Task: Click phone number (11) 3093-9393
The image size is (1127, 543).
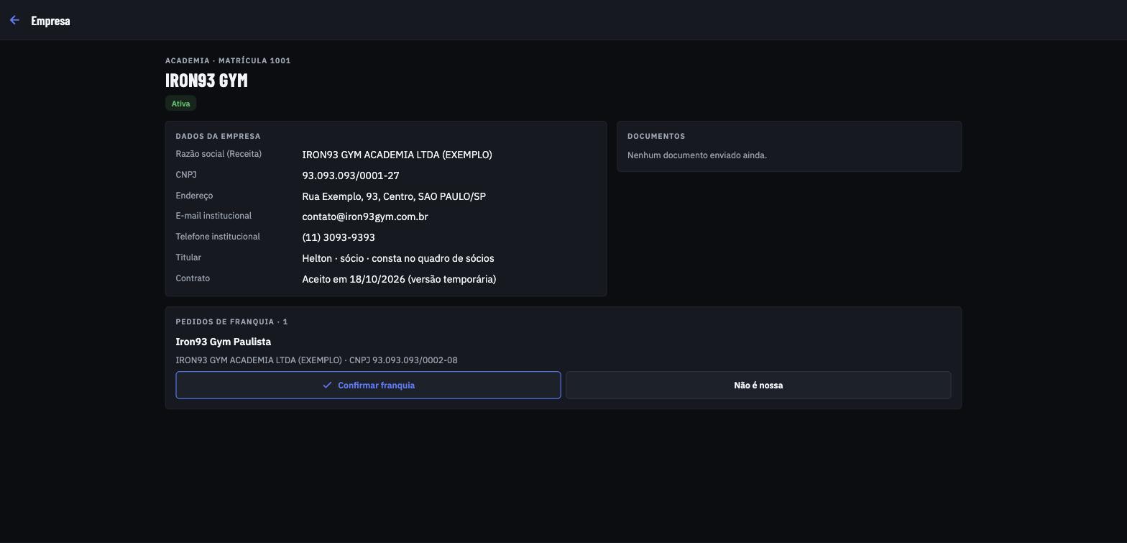Action: pyautogui.click(x=339, y=237)
